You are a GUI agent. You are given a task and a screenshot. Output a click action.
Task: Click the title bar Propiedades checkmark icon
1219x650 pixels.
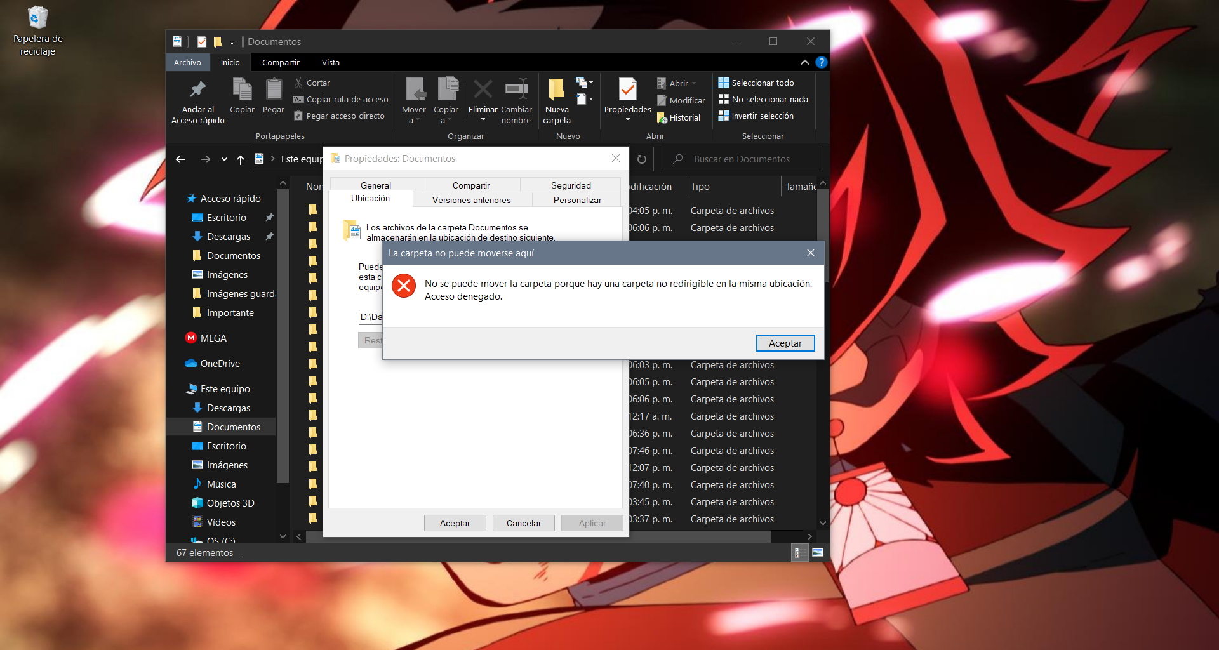(x=202, y=42)
